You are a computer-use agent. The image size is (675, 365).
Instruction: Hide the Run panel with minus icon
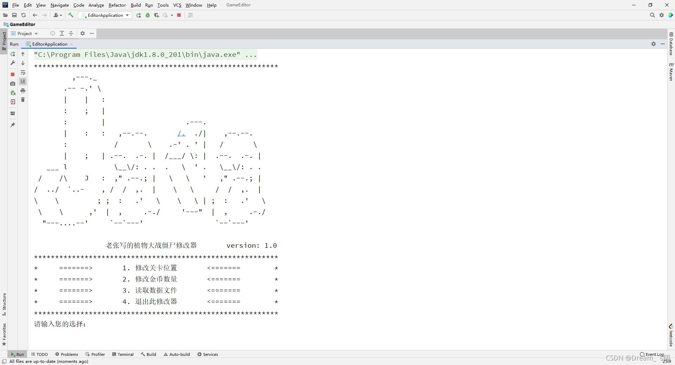(663, 44)
